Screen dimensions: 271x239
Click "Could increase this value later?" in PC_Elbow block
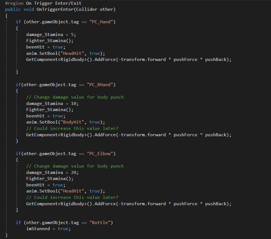pyautogui.click(x=76, y=197)
